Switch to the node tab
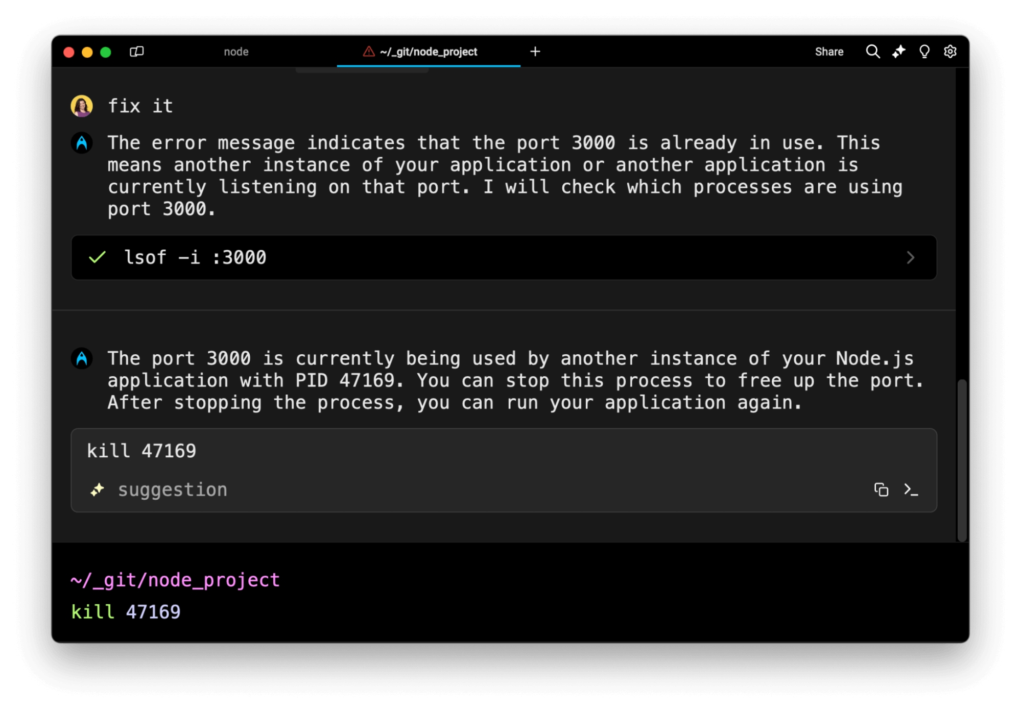This screenshot has height=711, width=1021. coord(236,52)
